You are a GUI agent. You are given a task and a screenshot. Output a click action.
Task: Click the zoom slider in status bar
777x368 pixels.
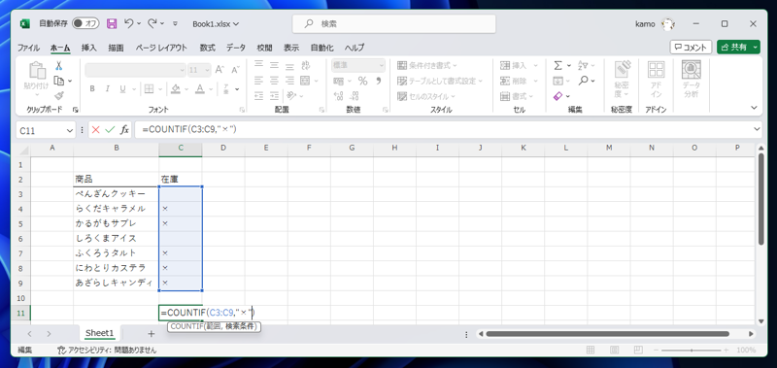692,351
